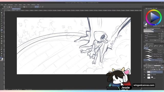Viewport: 164px width, 92px height.
Task: Select the second layer thumbnail
Action: pyautogui.click(x=149, y=75)
